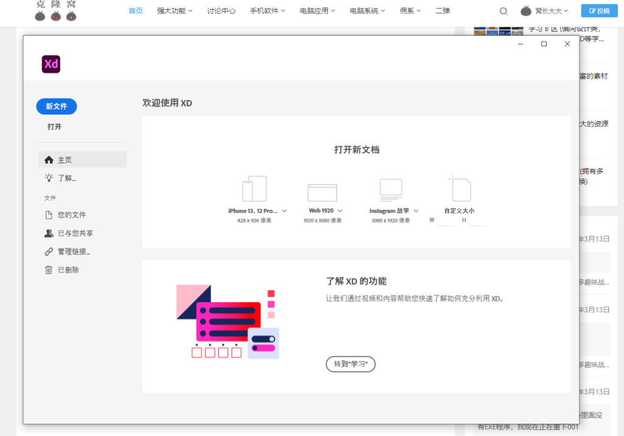Screen dimensions: 624x436
Task: Click the 了解 XD 的功能 heading
Action: (x=356, y=281)
